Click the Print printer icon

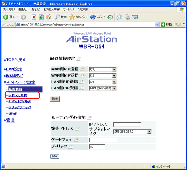coord(127,17)
